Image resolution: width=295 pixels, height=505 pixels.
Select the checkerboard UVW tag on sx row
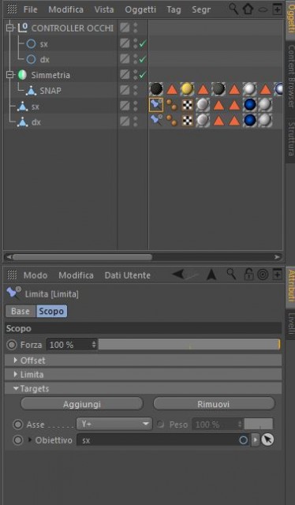pos(187,105)
